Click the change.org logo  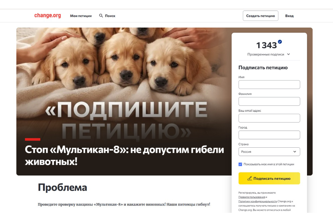pyautogui.click(x=48, y=16)
